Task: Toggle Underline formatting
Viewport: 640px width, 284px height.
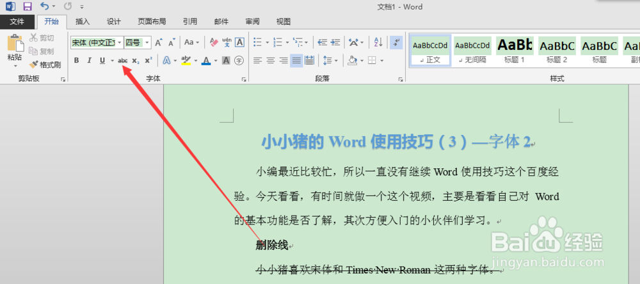Action: pyautogui.click(x=102, y=61)
